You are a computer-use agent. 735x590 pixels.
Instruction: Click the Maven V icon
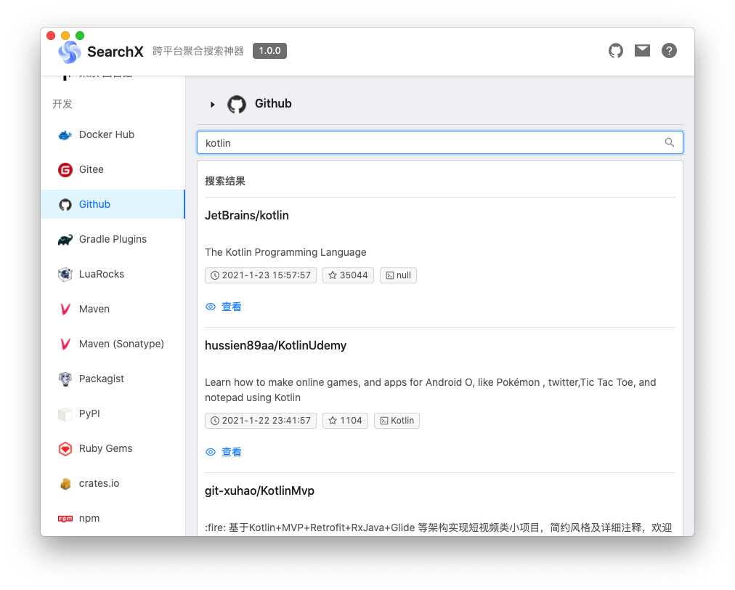[x=65, y=309]
